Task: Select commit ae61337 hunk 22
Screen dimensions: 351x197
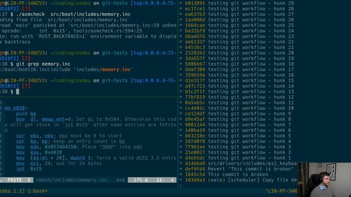Action: click(239, 42)
